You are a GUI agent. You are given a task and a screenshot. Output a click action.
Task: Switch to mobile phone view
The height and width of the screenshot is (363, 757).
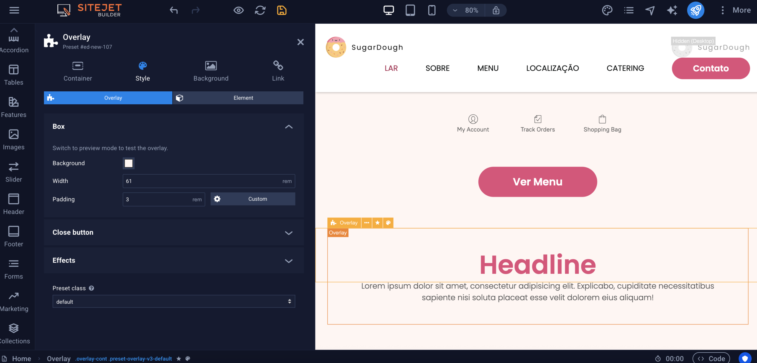(x=431, y=10)
